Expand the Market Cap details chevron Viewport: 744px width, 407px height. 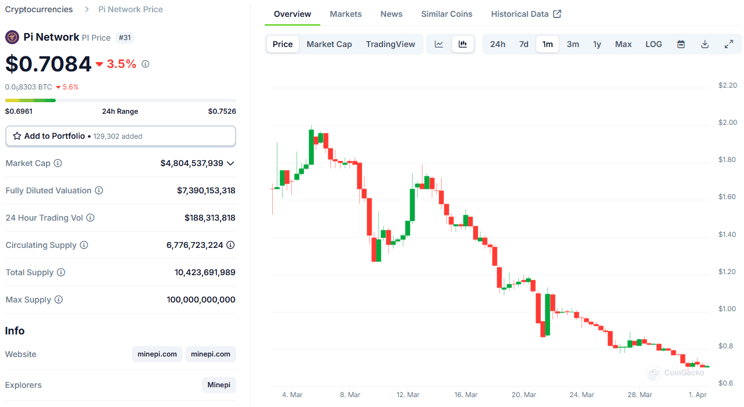pyautogui.click(x=230, y=163)
